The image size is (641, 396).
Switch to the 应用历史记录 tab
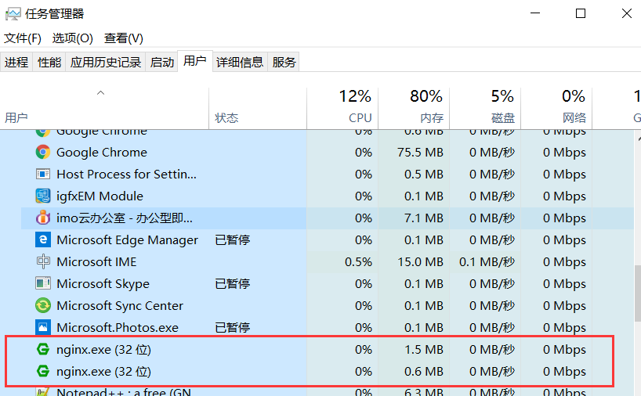coord(106,62)
